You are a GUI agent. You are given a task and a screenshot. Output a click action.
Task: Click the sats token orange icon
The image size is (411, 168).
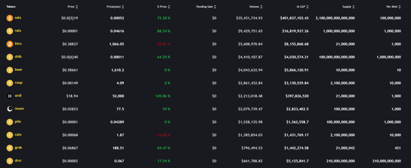[10, 18]
